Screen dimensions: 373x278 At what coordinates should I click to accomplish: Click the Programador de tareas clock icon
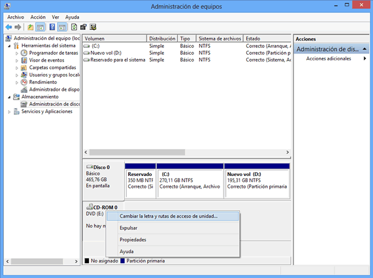(x=24, y=53)
